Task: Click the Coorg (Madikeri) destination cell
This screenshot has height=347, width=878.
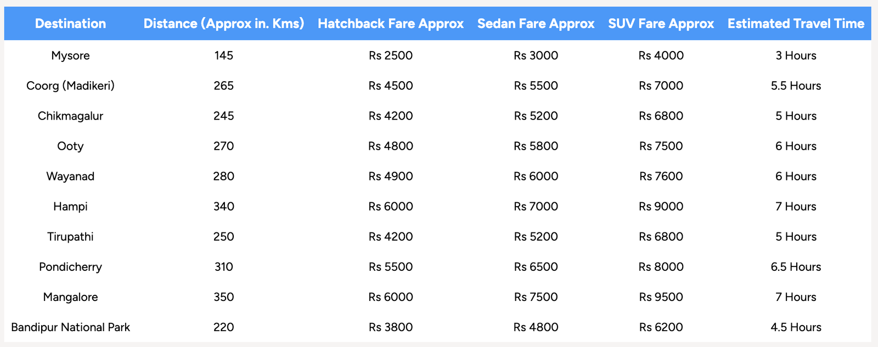Action: click(70, 86)
